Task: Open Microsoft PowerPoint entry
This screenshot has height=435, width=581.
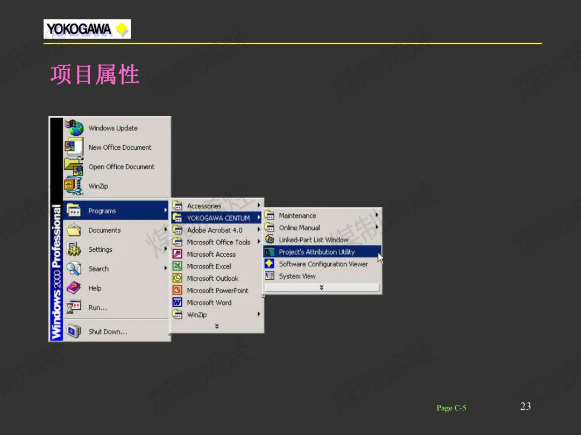Action: [217, 291]
